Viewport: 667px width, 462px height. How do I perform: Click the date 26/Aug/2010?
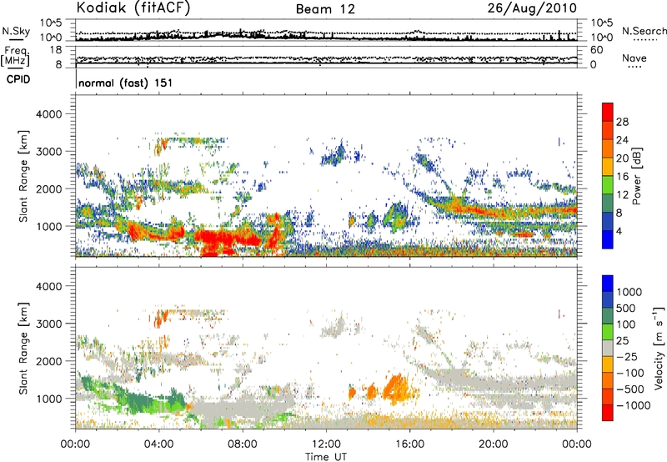[x=532, y=8]
